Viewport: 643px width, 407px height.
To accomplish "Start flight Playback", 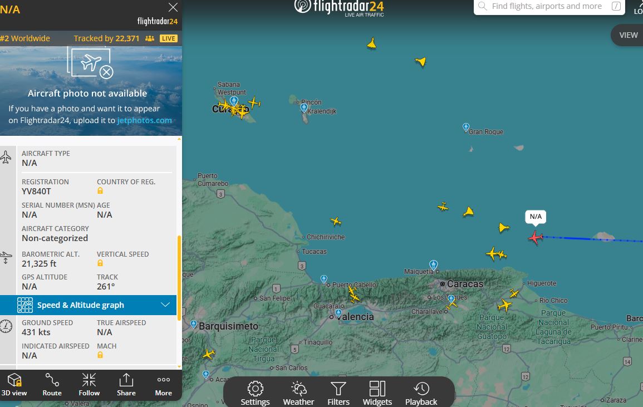I will (421, 394).
